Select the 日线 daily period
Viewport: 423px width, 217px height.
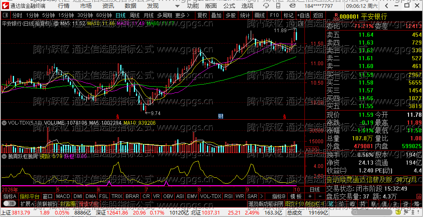tap(120, 15)
